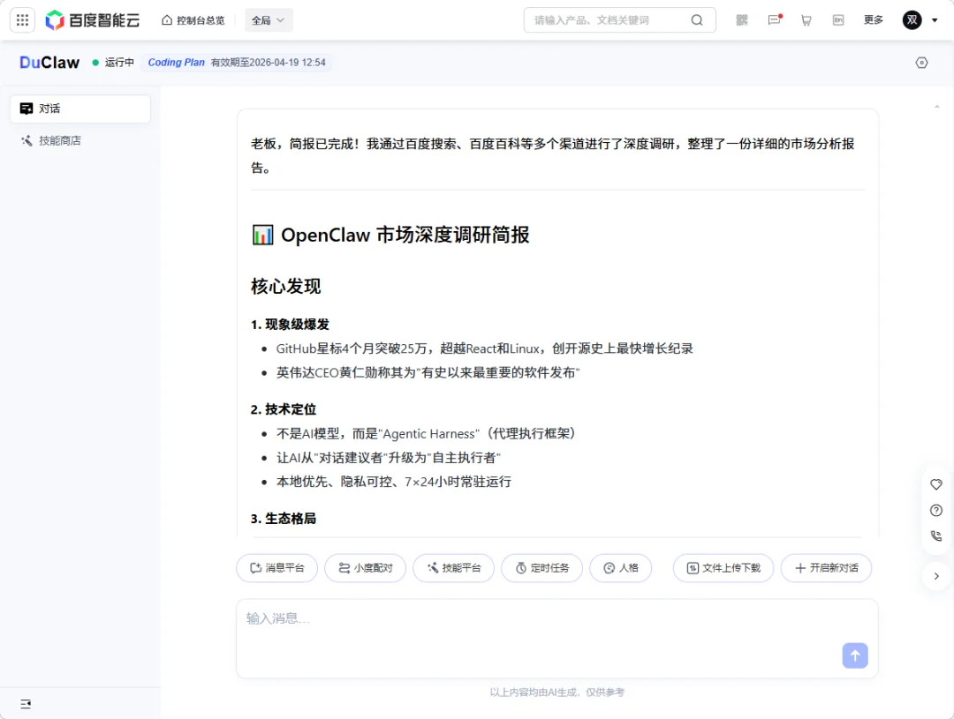Image resolution: width=954 pixels, height=719 pixels.
Task: Open the Coding Plan link
Action: [175, 63]
